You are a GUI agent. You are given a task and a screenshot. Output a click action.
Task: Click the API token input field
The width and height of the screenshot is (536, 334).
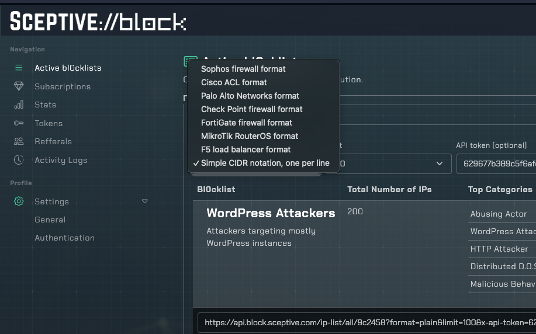coord(496,164)
